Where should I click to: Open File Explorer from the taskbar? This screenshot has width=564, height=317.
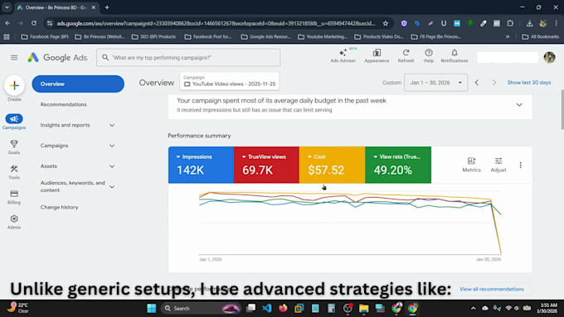tap(363, 308)
